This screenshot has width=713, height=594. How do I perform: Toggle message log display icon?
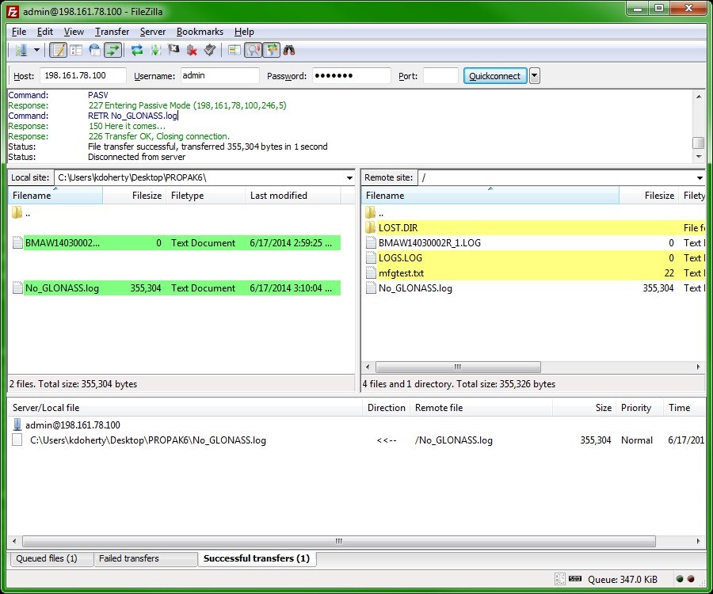(58, 50)
